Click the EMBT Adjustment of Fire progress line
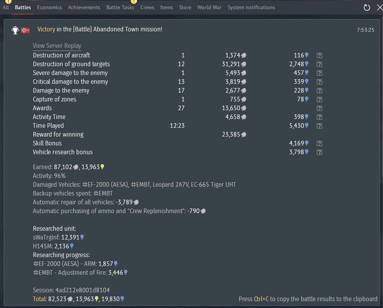The image size is (383, 308). coord(80,272)
